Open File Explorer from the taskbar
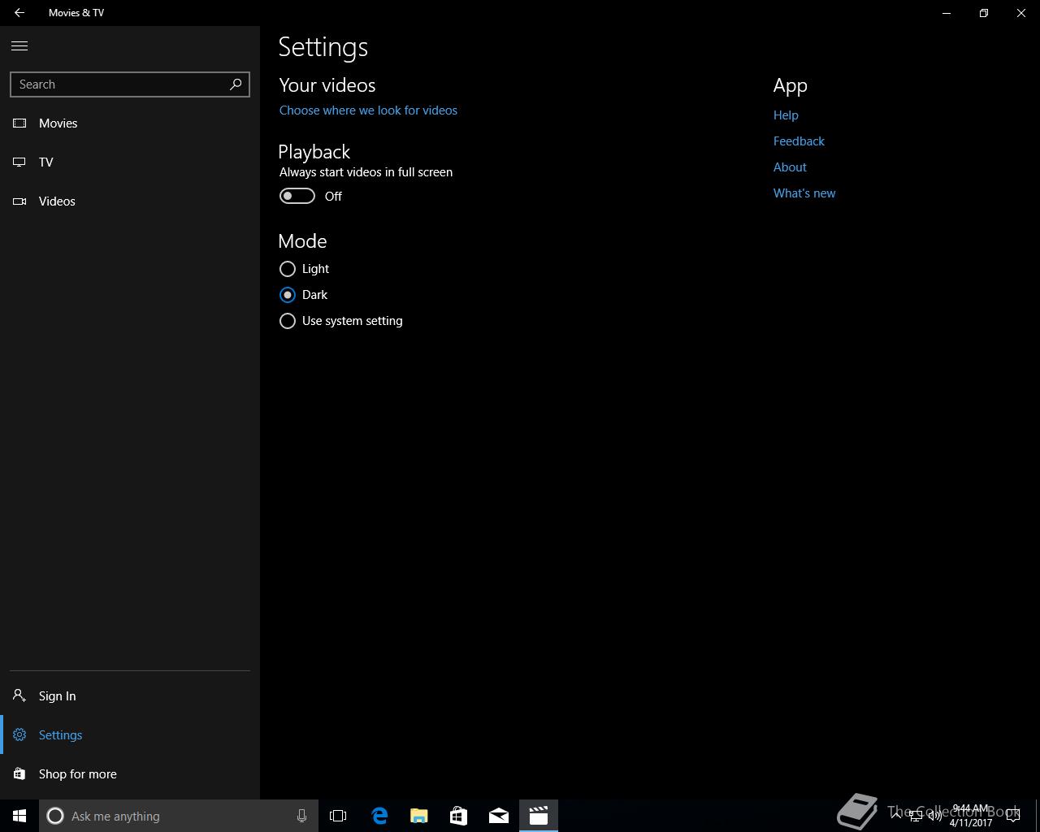This screenshot has height=832, width=1040. click(419, 816)
